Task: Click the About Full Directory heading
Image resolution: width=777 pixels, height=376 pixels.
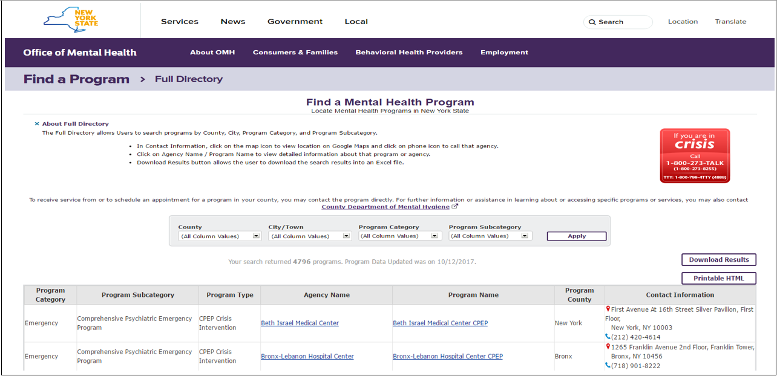Action: (x=76, y=124)
